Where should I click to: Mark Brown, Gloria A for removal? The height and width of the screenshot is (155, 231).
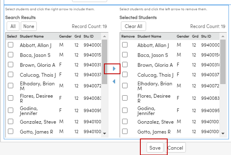[125, 65]
